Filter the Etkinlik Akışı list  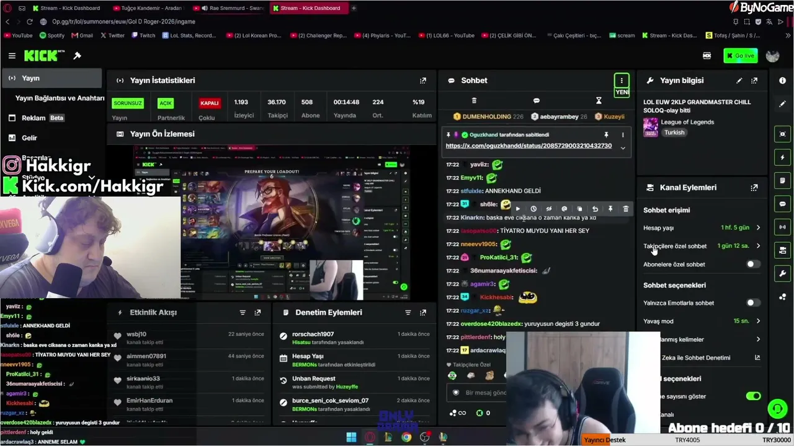[x=243, y=313]
